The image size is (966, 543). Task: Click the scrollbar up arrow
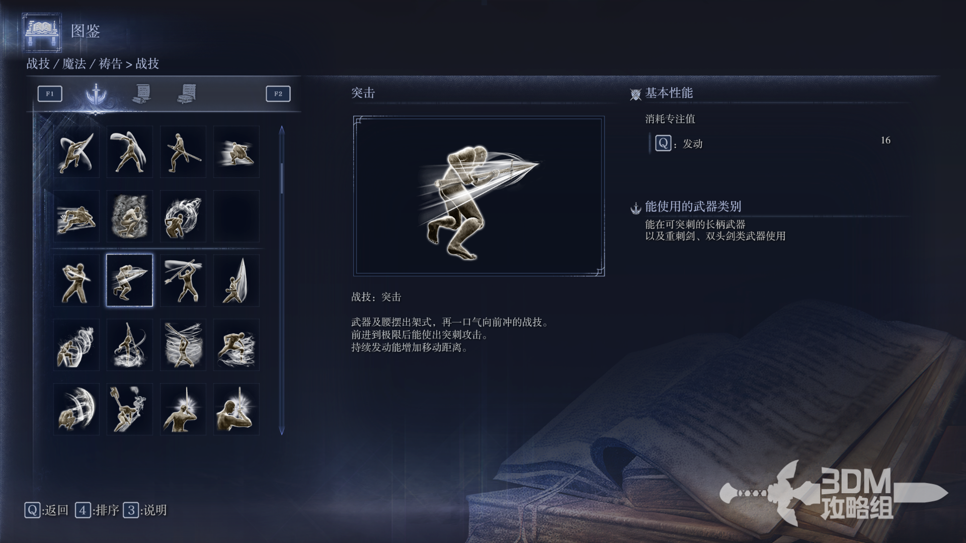coord(282,130)
